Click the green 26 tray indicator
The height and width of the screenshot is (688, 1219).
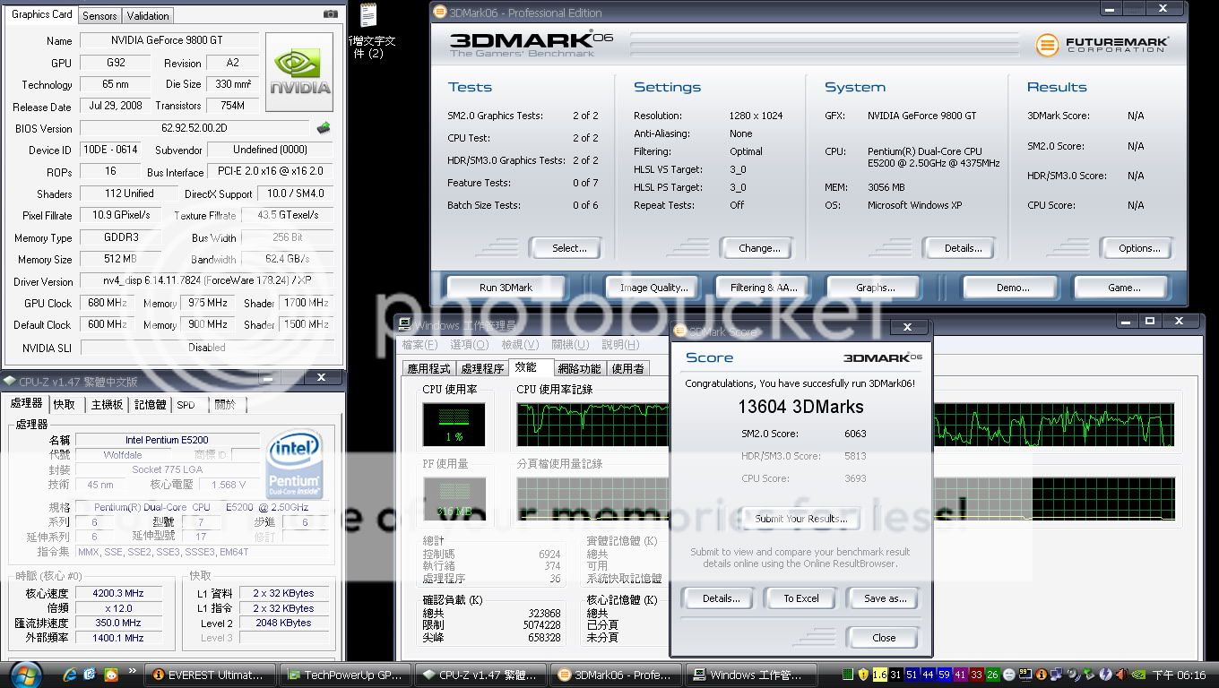click(992, 675)
